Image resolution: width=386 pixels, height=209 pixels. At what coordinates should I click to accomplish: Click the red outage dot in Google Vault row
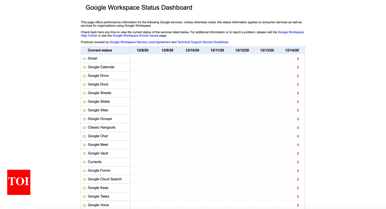tap(298, 153)
